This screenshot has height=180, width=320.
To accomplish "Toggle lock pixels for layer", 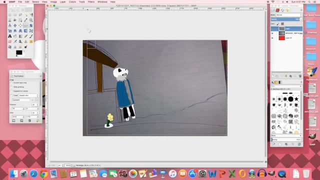I will coord(277,24).
